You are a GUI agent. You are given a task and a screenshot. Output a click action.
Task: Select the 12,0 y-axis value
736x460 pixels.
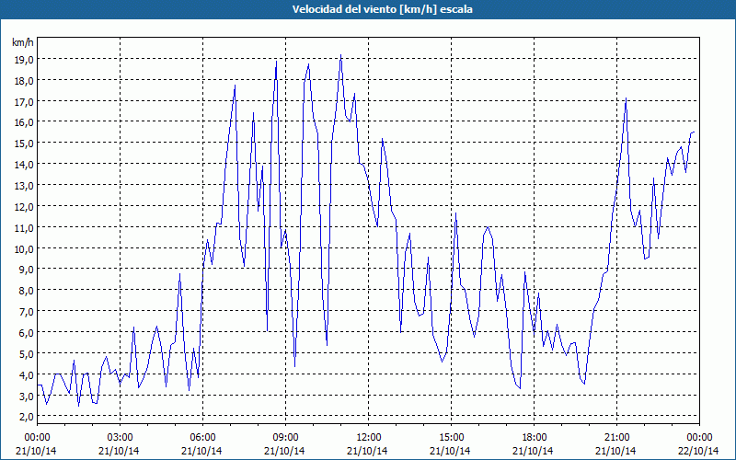click(25, 207)
